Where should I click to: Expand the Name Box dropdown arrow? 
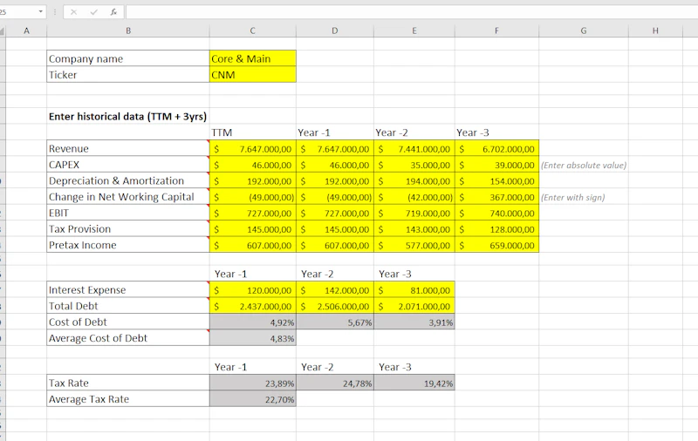click(x=40, y=11)
